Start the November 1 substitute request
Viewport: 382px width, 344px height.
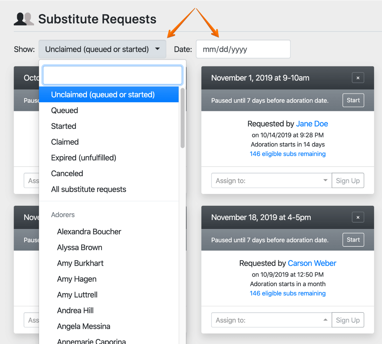coord(353,100)
